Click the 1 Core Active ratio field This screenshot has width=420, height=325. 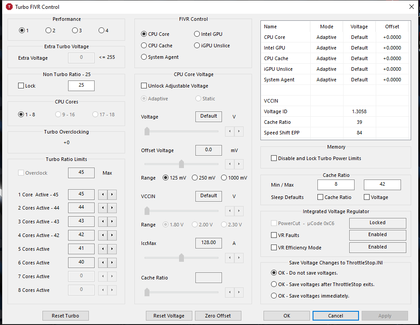click(81, 195)
